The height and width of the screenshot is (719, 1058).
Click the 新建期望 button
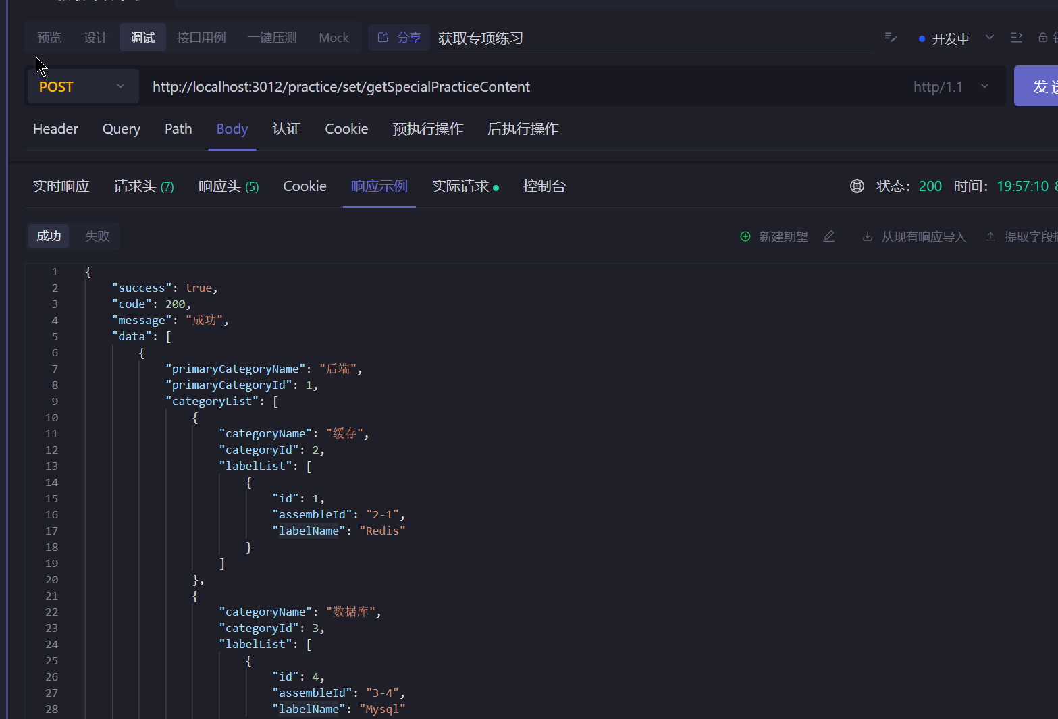(x=774, y=237)
